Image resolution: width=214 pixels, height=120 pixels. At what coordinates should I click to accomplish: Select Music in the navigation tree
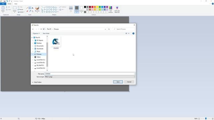(x=38, y=51)
